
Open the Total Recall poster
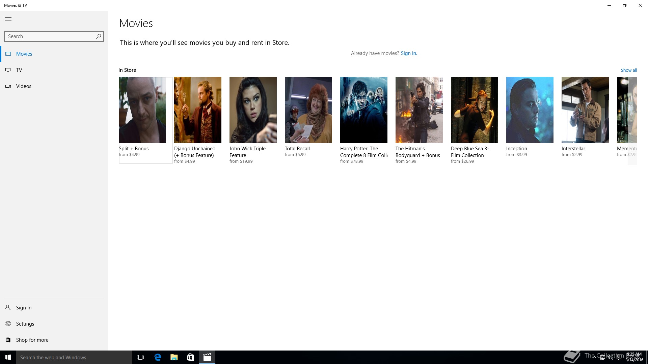point(308,110)
